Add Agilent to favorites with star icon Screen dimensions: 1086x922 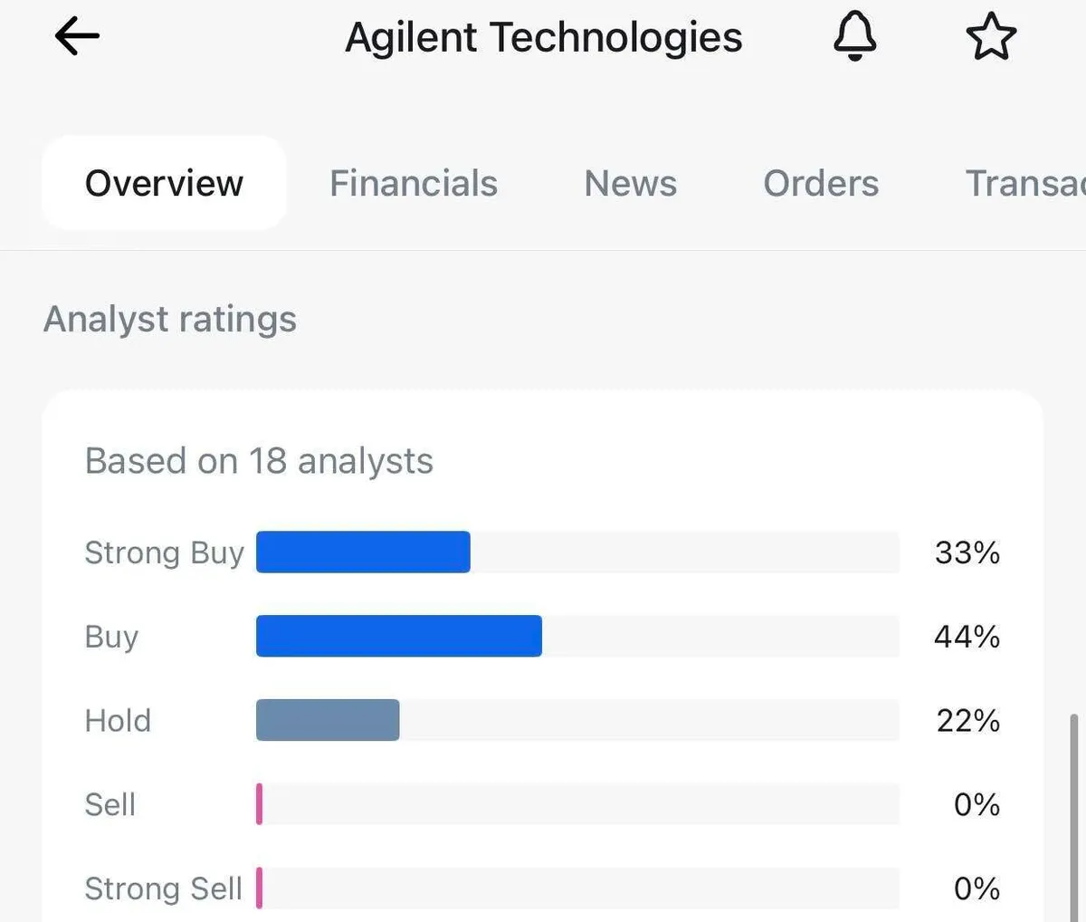point(991,37)
